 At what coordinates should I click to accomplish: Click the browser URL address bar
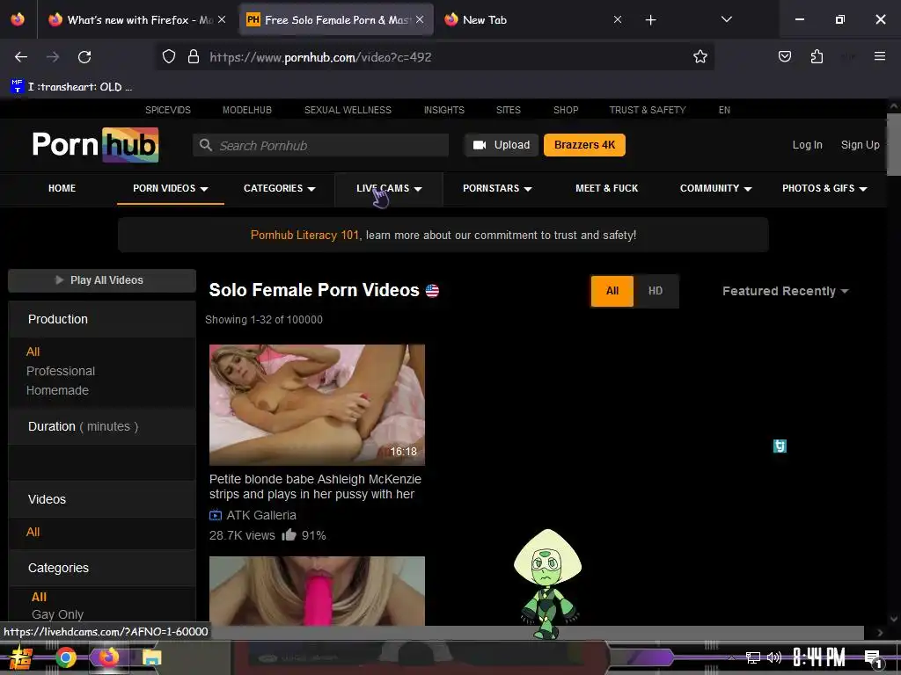pyautogui.click(x=436, y=57)
